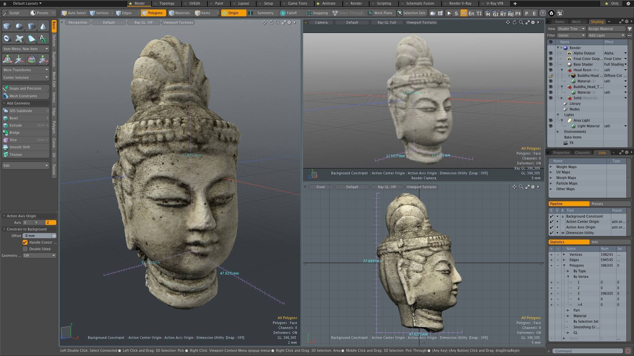Open the Render layout tab
The image size is (634, 356).
click(356, 3)
